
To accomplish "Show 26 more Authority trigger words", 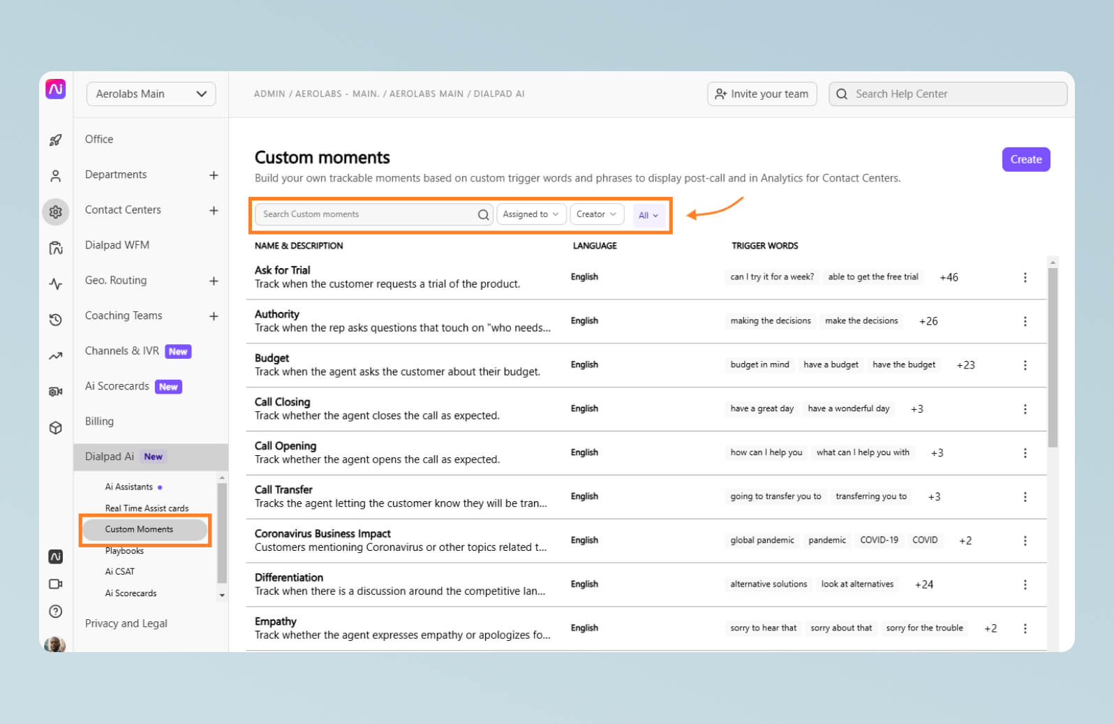I will pyautogui.click(x=928, y=321).
